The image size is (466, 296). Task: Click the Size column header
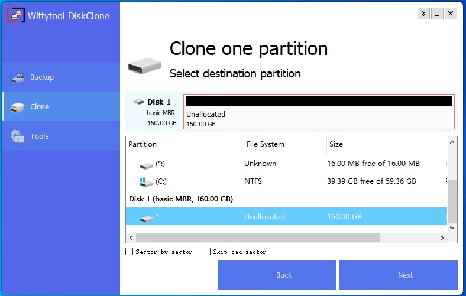pos(386,144)
